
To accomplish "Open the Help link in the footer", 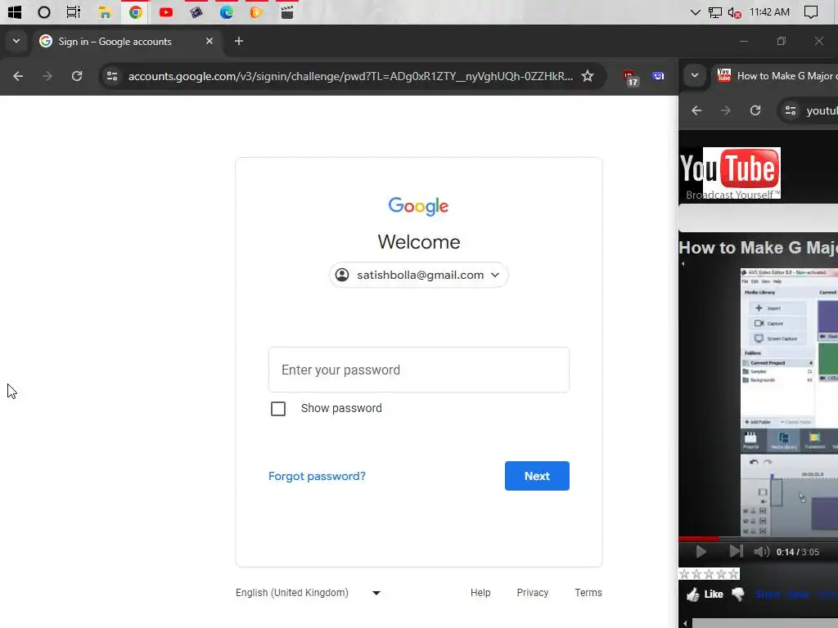I will point(480,593).
